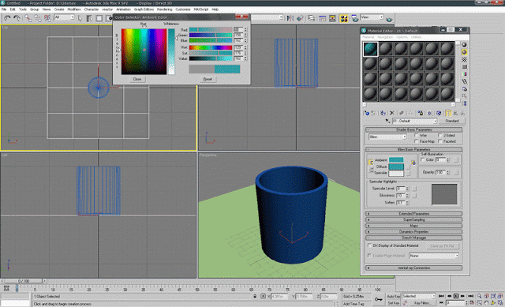The height and width of the screenshot is (307, 505).
Task: Click the Standard material type button
Action: [452, 121]
